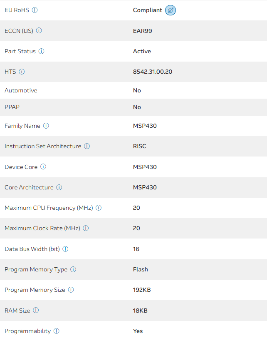Click the Family Name info icon
The image size is (267, 338).
46,126
